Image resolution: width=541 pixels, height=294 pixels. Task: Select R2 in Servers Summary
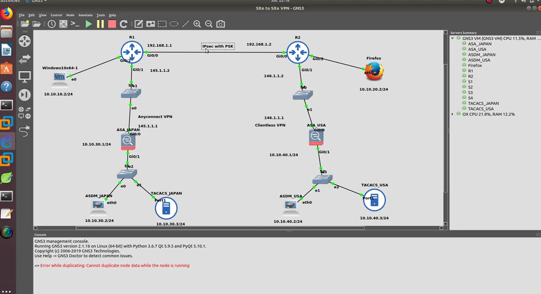pyautogui.click(x=470, y=76)
